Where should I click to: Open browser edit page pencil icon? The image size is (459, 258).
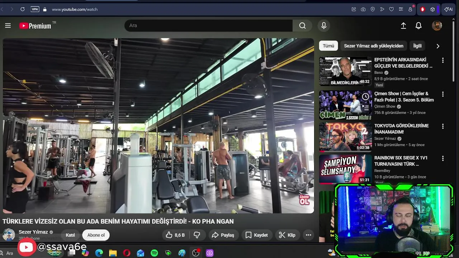[354, 9]
